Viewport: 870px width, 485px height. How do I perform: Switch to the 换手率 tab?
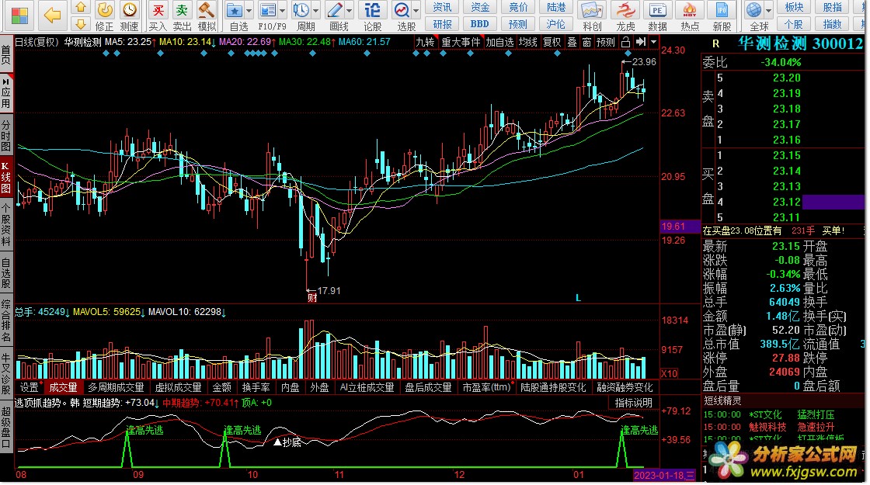point(256,387)
